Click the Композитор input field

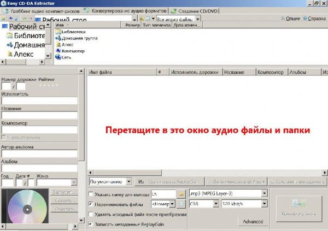tap(39, 130)
